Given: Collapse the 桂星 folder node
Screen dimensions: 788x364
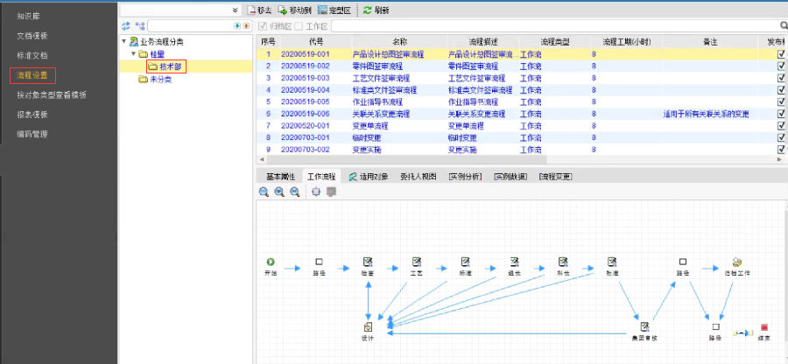Looking at the screenshot, I should (133, 54).
